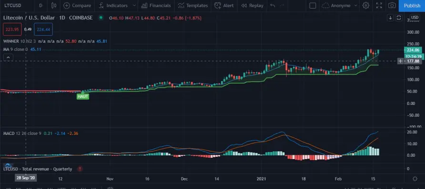Image resolution: width=425 pixels, height=189 pixels.
Task: Click the red error warning icon
Action: coord(80,169)
